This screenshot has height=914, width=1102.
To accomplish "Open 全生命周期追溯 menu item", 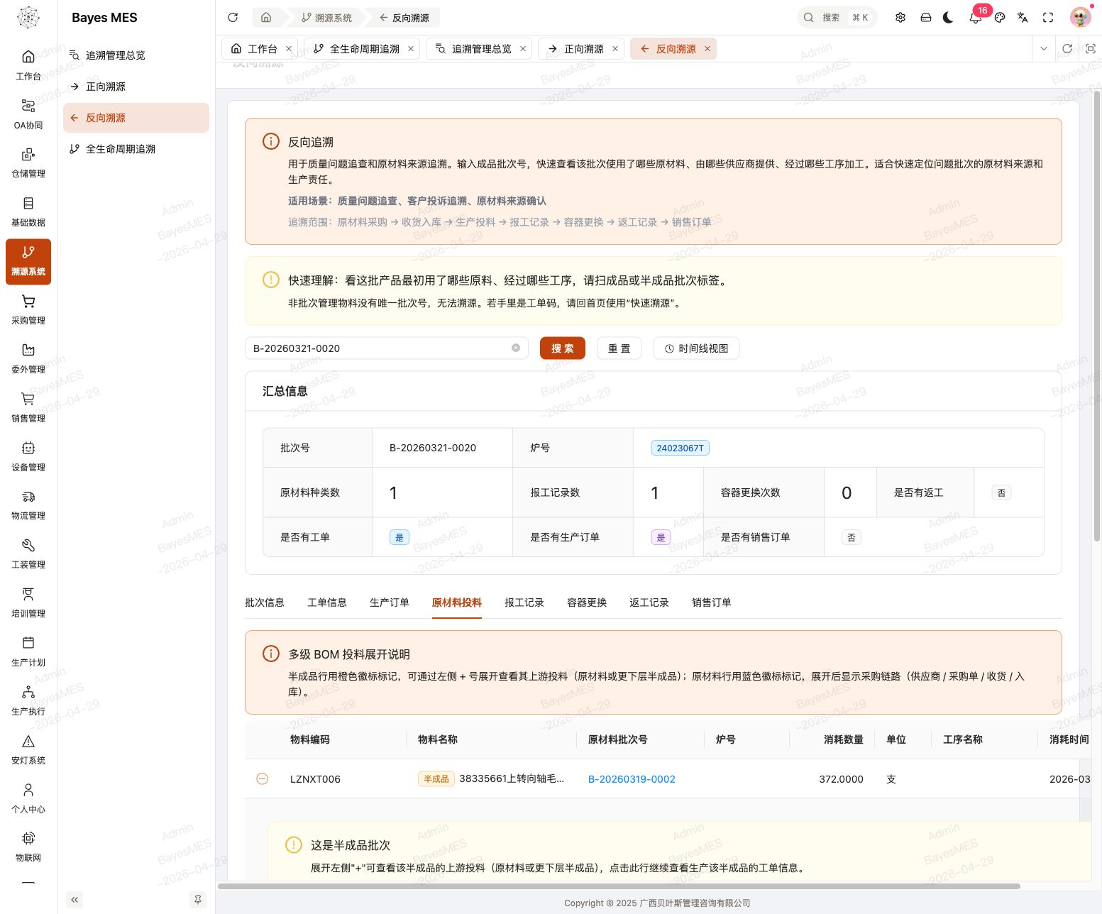I will [136, 149].
